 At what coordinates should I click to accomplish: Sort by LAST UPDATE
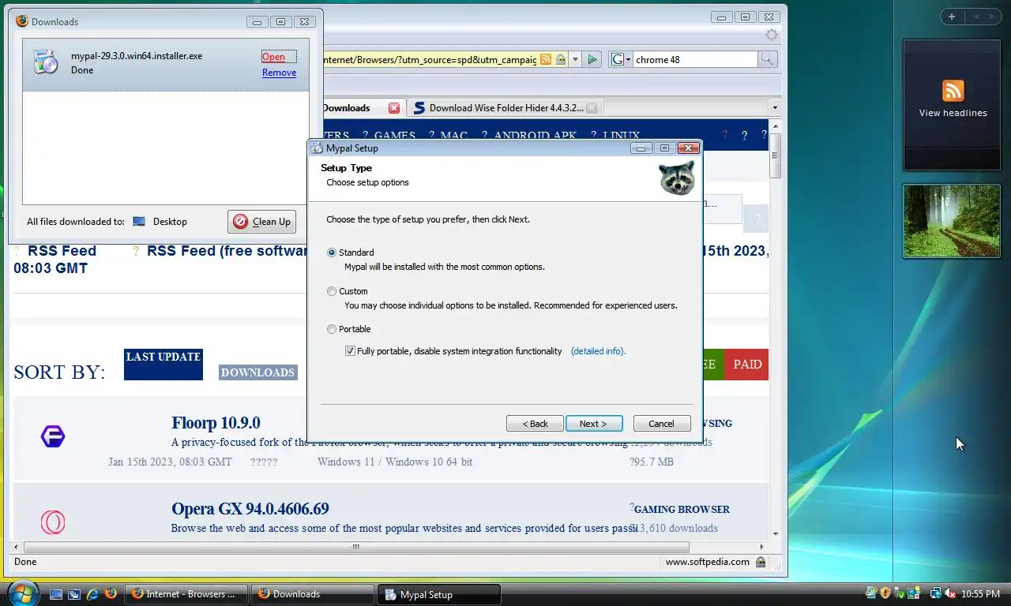tap(163, 365)
